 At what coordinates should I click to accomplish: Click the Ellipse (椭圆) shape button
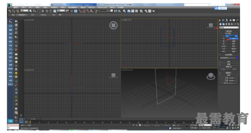(234, 41)
